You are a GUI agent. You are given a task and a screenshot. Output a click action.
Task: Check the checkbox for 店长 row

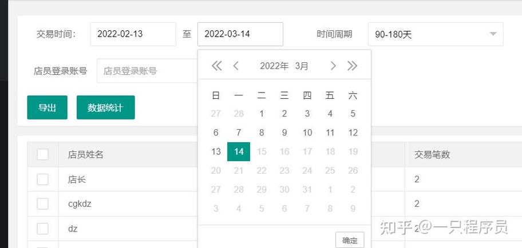click(42, 179)
